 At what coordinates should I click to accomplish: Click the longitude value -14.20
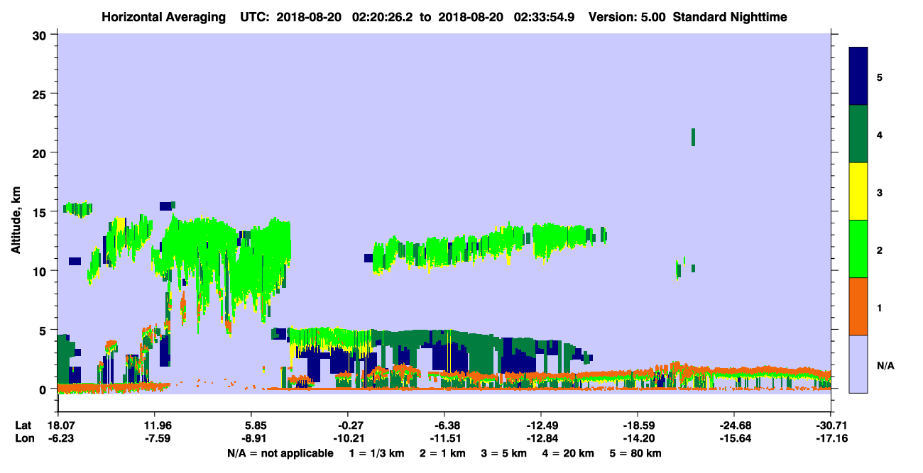(x=638, y=438)
